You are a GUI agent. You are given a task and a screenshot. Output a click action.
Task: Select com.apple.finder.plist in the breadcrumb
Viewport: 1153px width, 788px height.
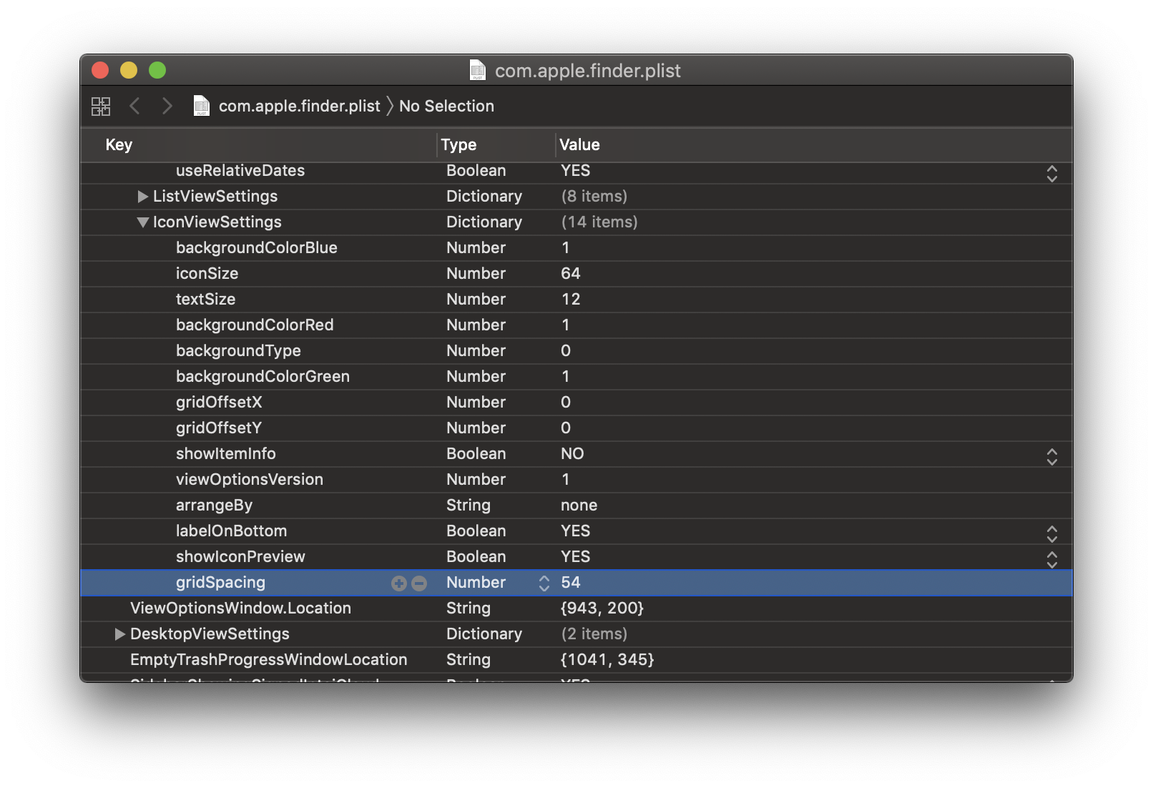pyautogui.click(x=299, y=106)
